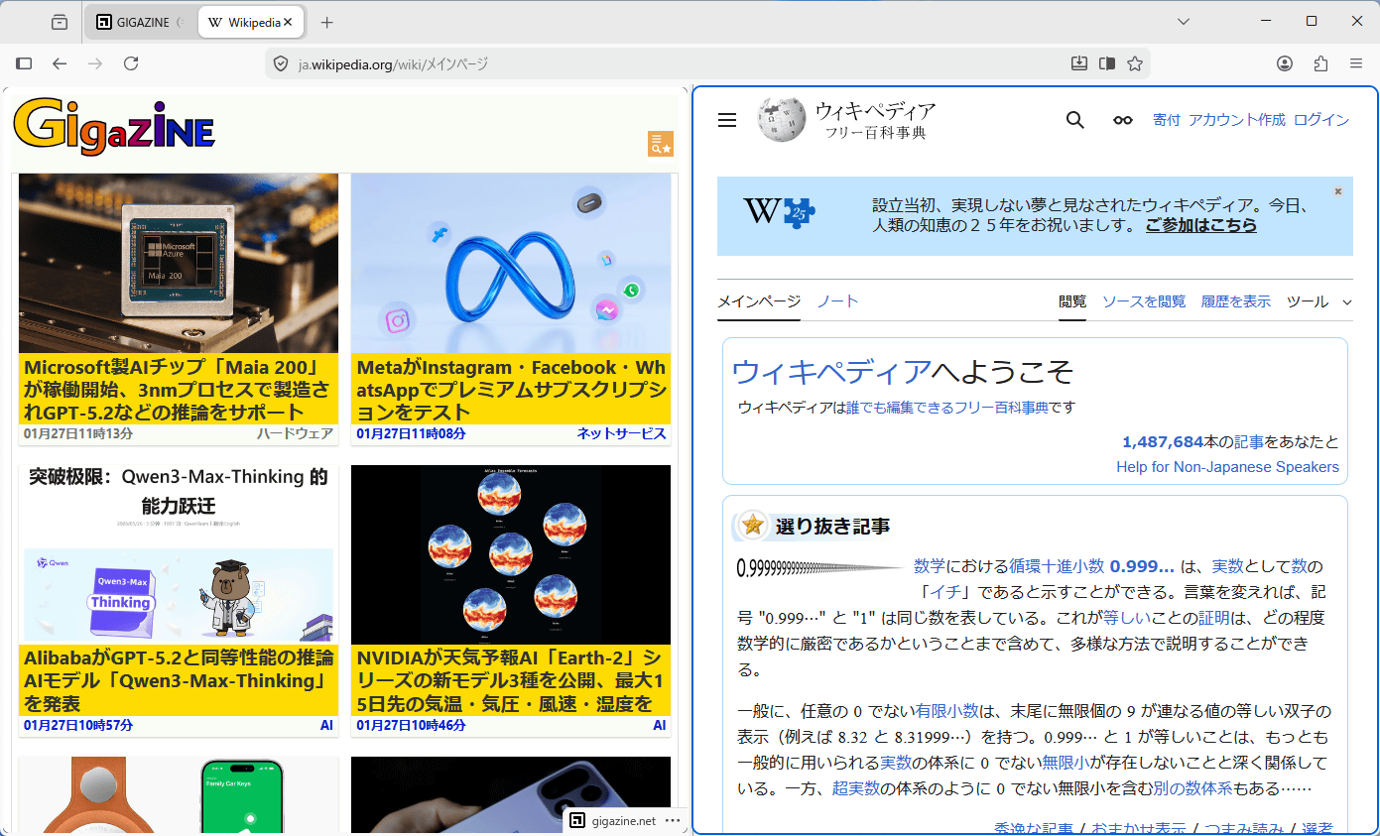
Task: Expand the ツール dropdown menu
Action: [x=1318, y=301]
